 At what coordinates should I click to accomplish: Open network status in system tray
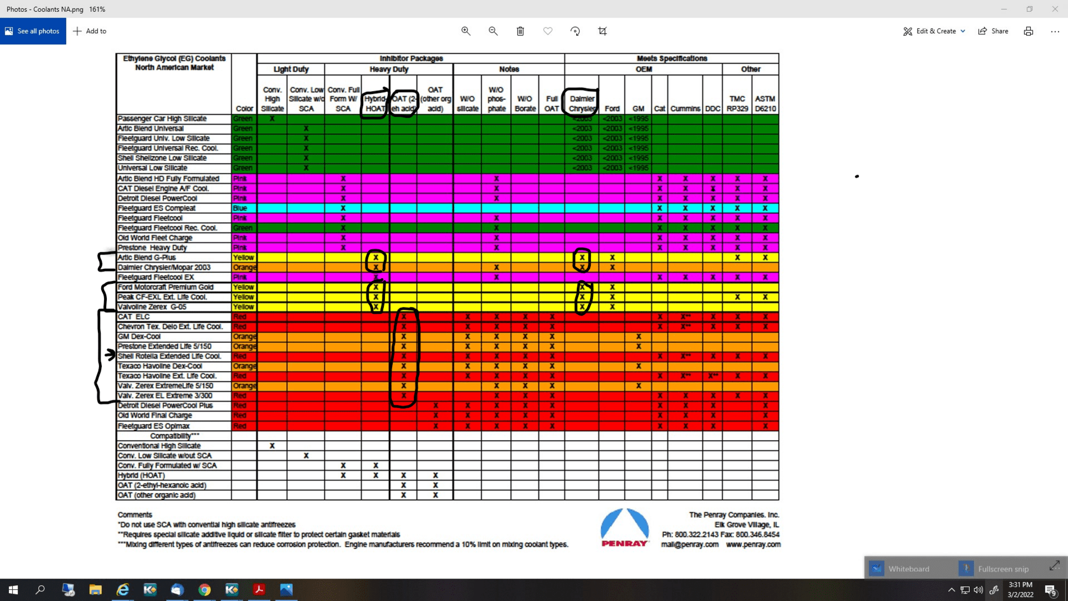tap(965, 590)
